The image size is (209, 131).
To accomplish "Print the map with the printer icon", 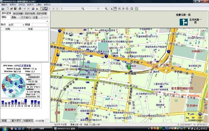I will (20, 9).
